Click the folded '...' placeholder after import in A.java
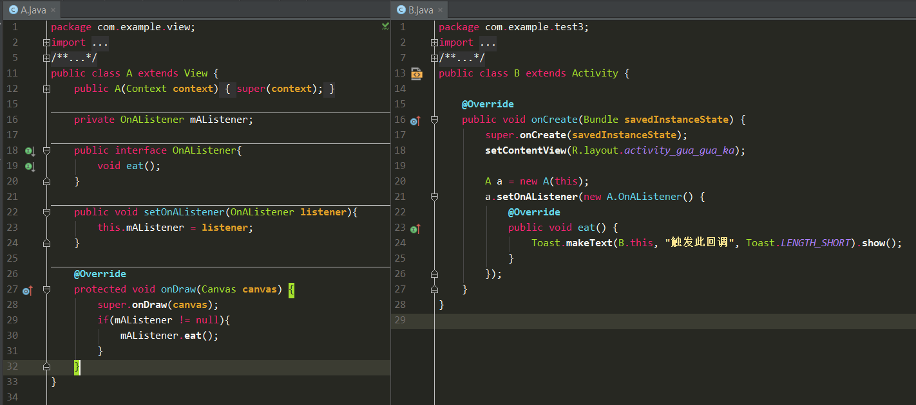 coord(100,43)
